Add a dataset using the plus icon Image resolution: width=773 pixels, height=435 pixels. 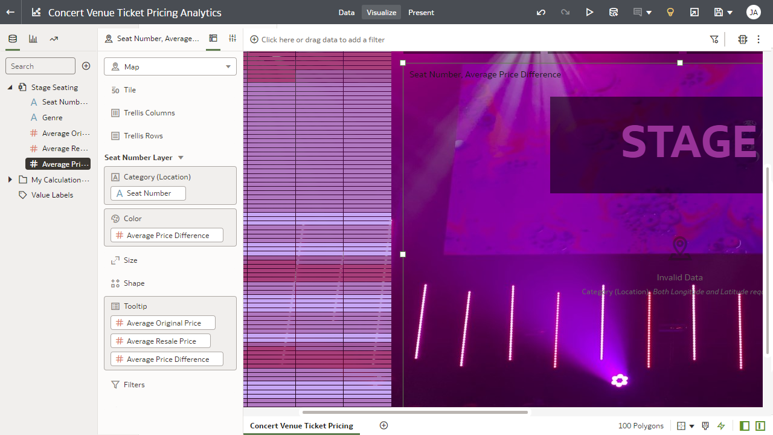click(86, 66)
